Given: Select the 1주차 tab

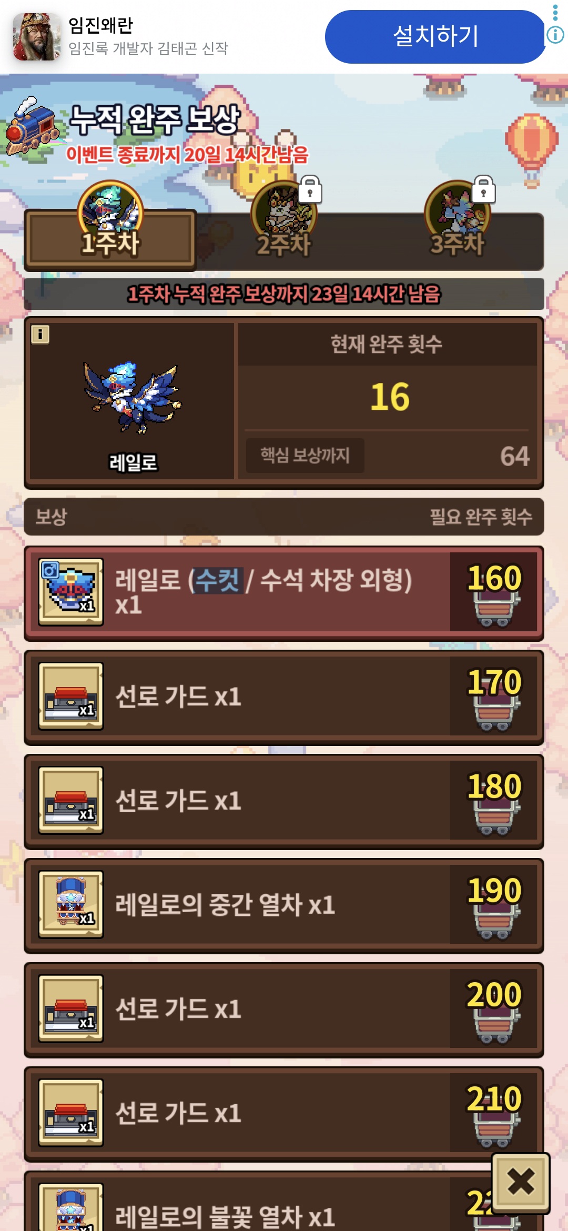Looking at the screenshot, I should coord(110,240).
